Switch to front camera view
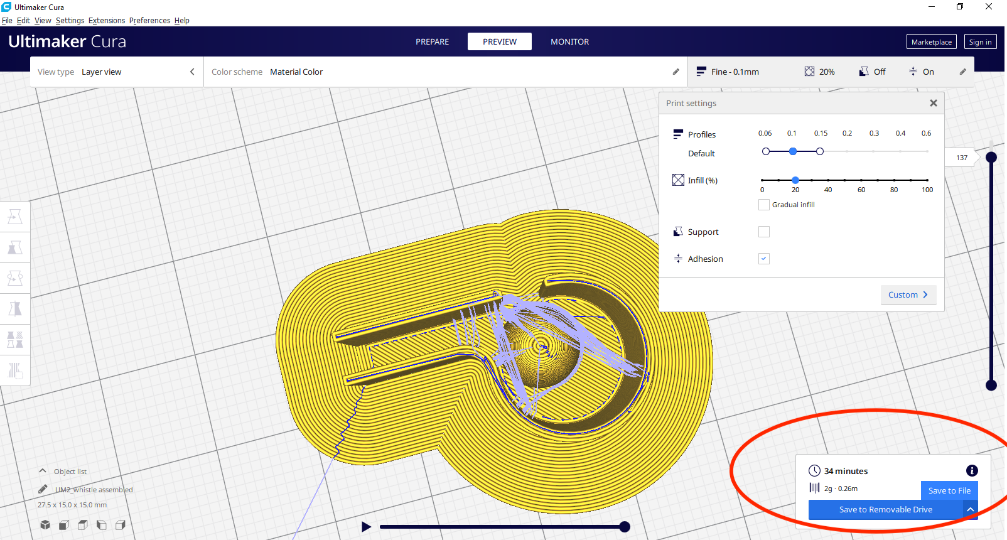 (x=64, y=525)
